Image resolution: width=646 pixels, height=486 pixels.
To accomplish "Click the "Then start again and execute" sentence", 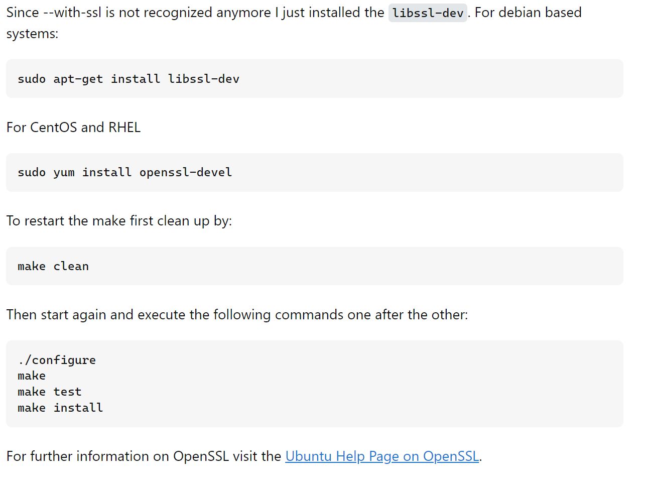I will click(x=236, y=315).
